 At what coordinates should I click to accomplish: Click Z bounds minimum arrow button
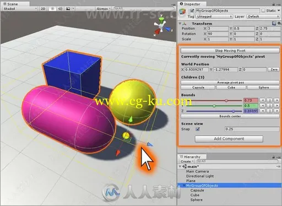pyautogui.click(x=263, y=111)
